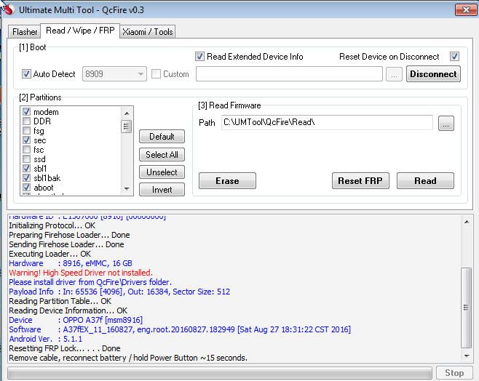Switch to the Flasher tab
This screenshot has height=381, width=479.
(x=25, y=32)
